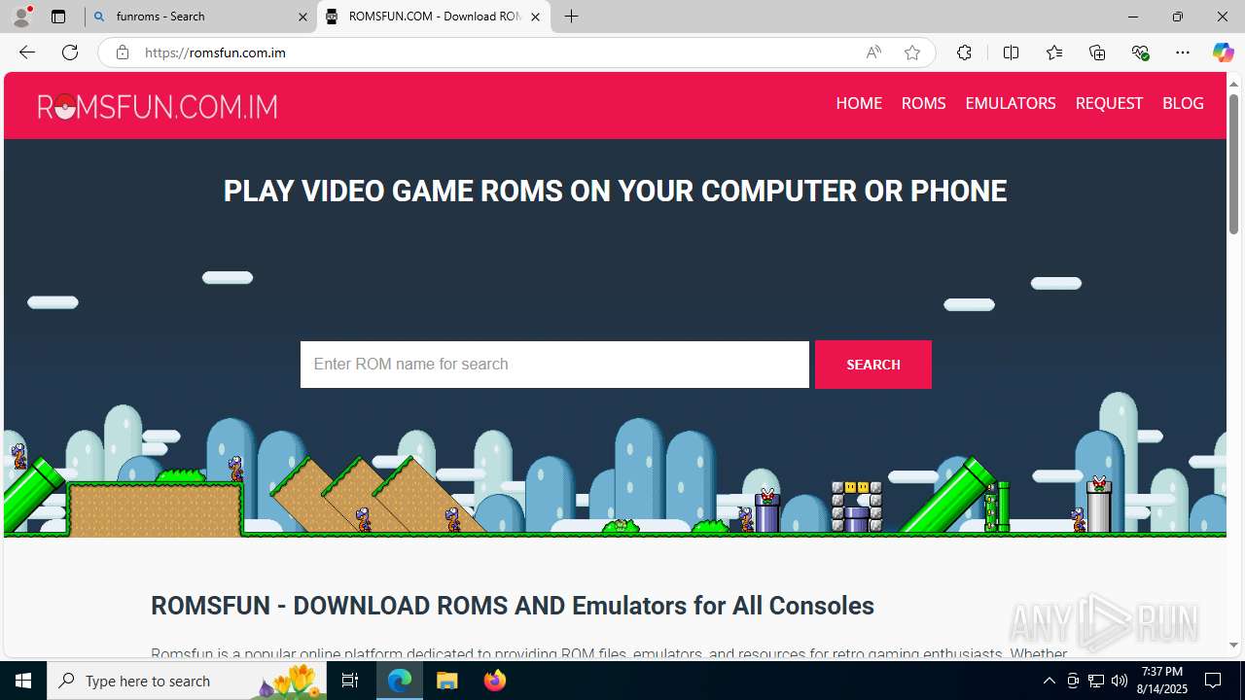The height and width of the screenshot is (700, 1245).
Task: Open the BLOG menu item
Action: 1183,103
